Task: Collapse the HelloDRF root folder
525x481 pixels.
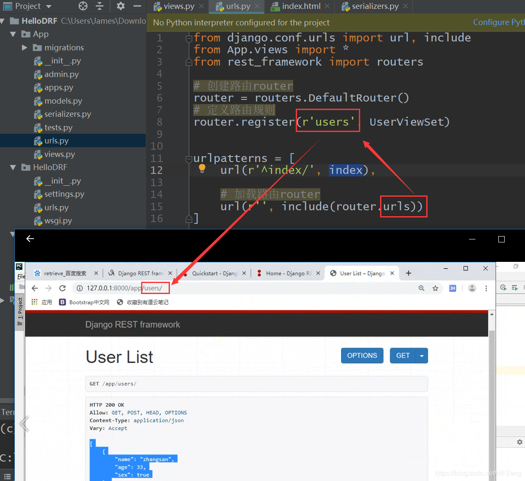Action: coord(3,21)
